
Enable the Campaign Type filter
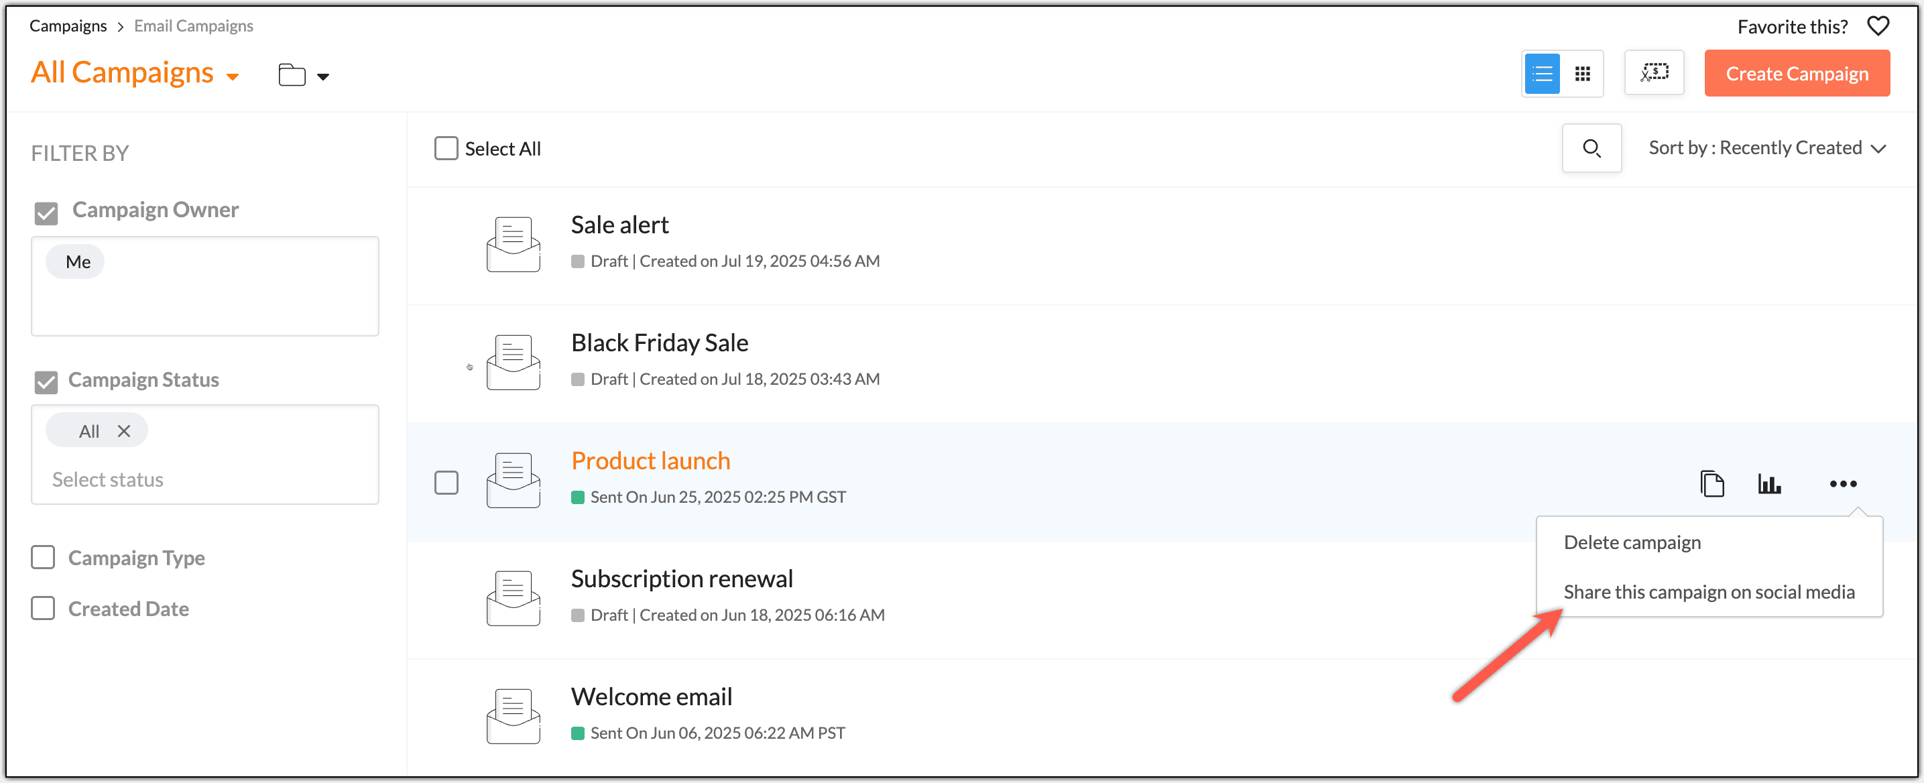tap(44, 556)
